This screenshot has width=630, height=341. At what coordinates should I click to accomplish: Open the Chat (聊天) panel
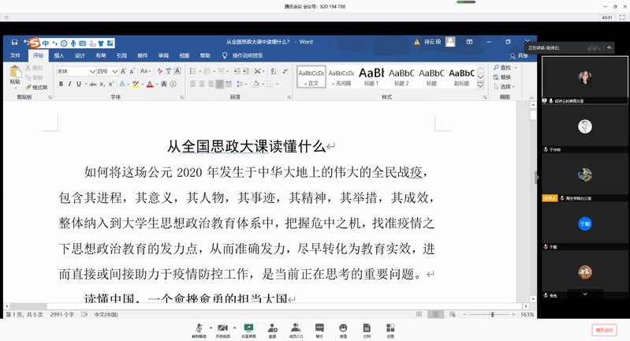coord(319,329)
